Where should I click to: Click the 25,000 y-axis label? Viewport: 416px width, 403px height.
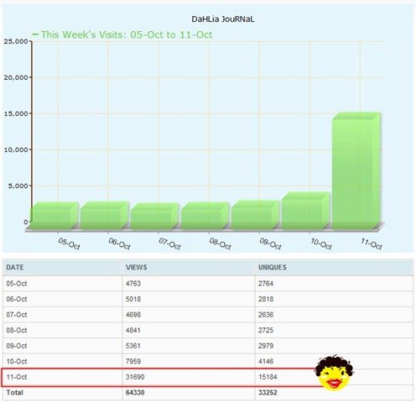coord(16,41)
